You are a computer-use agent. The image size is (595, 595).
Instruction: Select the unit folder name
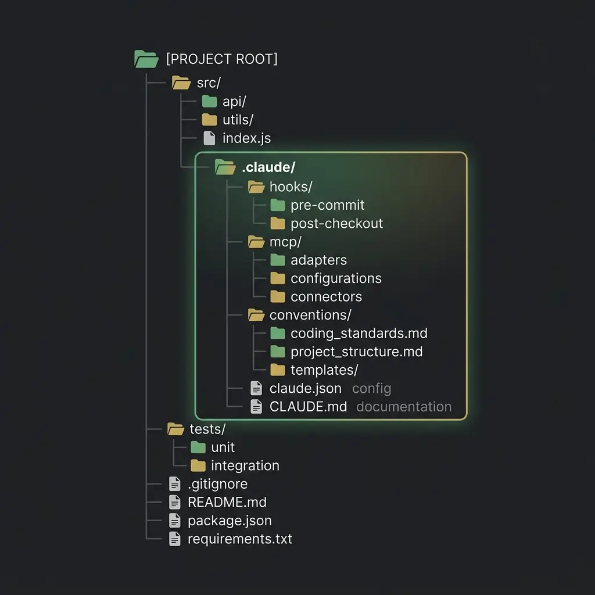[x=223, y=448]
